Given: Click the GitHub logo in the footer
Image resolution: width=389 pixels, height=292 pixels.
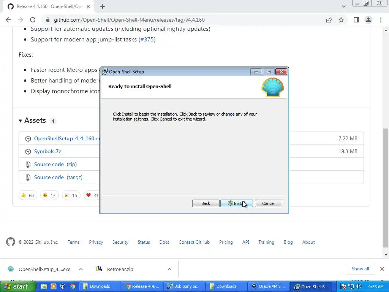Looking at the screenshot, I should [x=10, y=242].
